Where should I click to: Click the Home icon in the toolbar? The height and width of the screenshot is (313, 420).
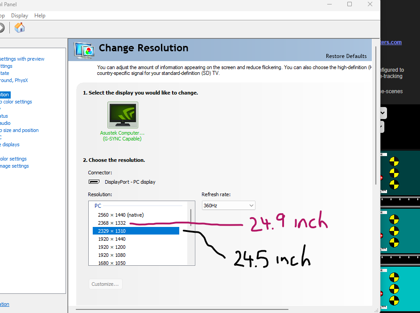pyautogui.click(x=20, y=28)
